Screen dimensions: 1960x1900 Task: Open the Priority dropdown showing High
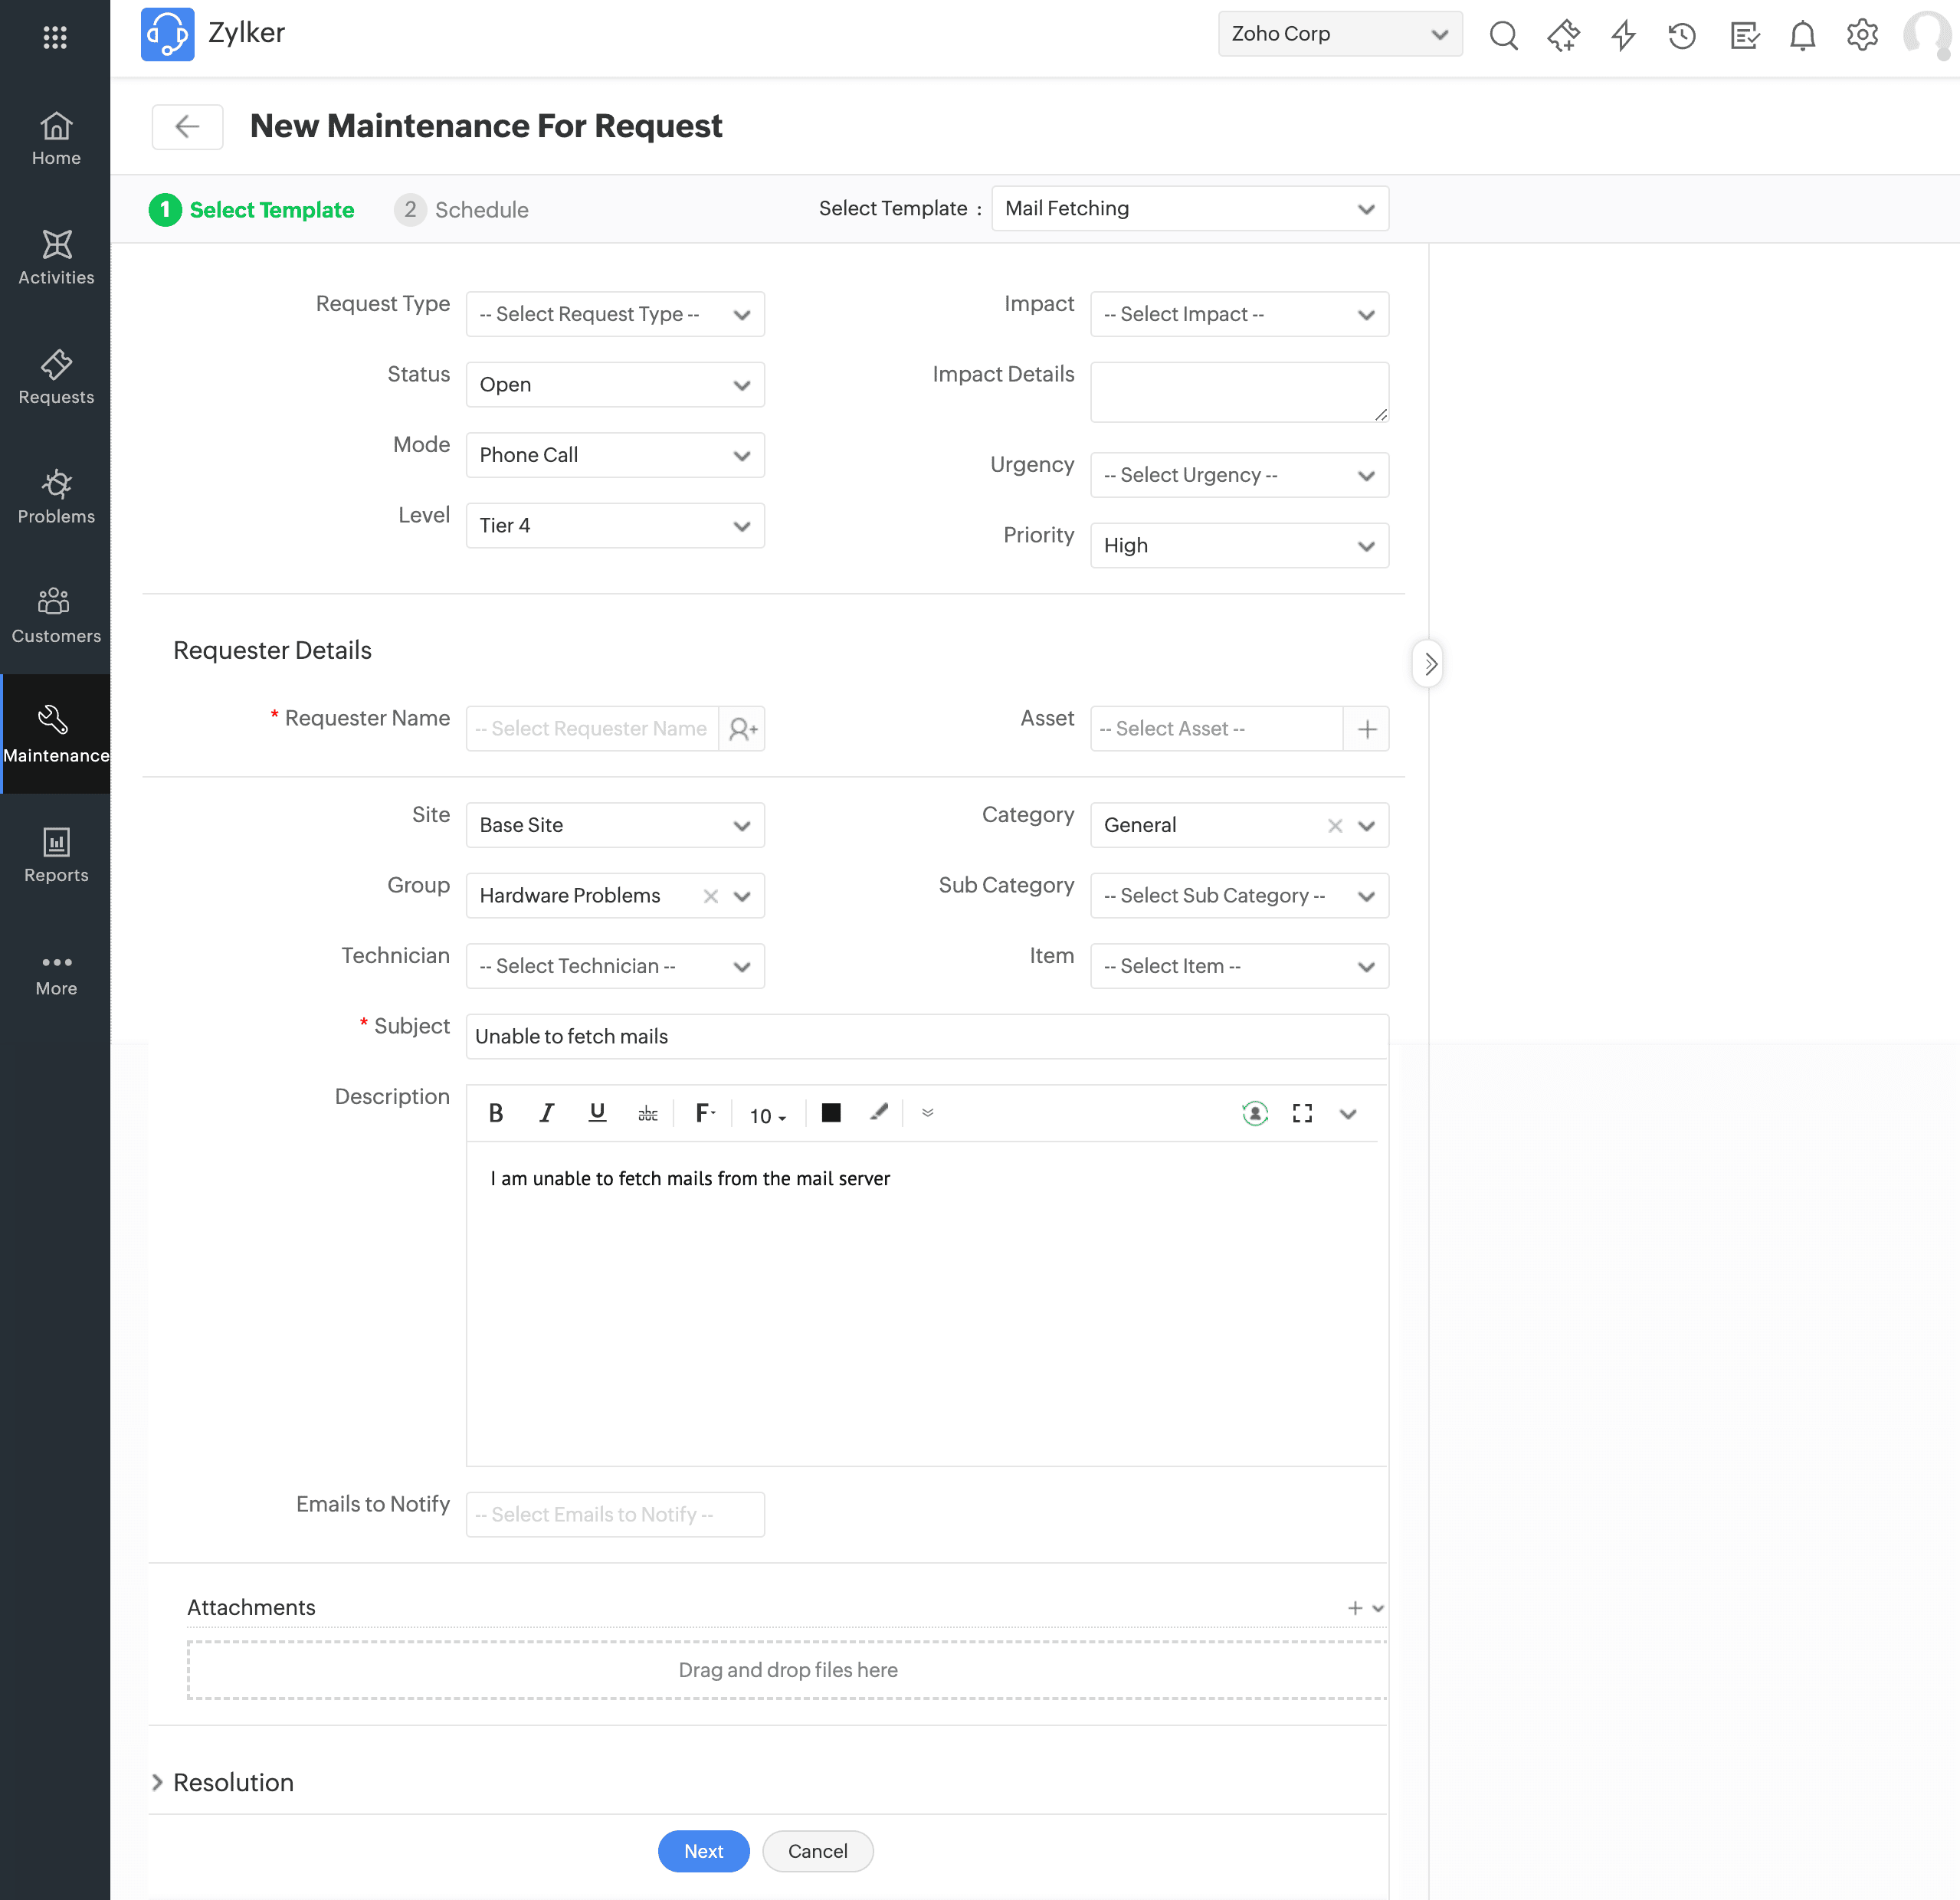(x=1238, y=546)
